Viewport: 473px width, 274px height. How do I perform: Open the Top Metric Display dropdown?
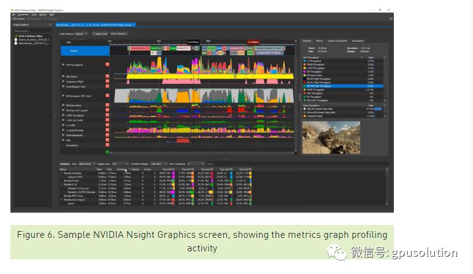point(159,164)
